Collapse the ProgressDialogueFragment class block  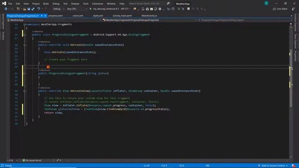click(x=25, y=35)
